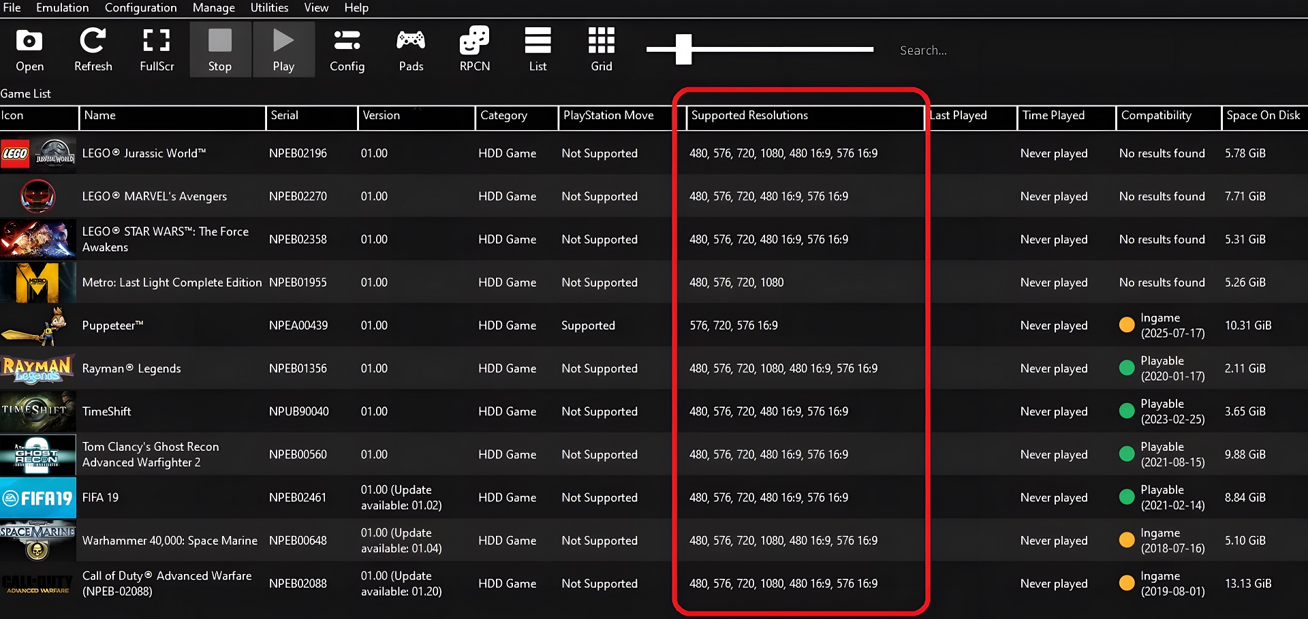The width and height of the screenshot is (1308, 619).
Task: Open the Pads controller settings
Action: point(411,49)
